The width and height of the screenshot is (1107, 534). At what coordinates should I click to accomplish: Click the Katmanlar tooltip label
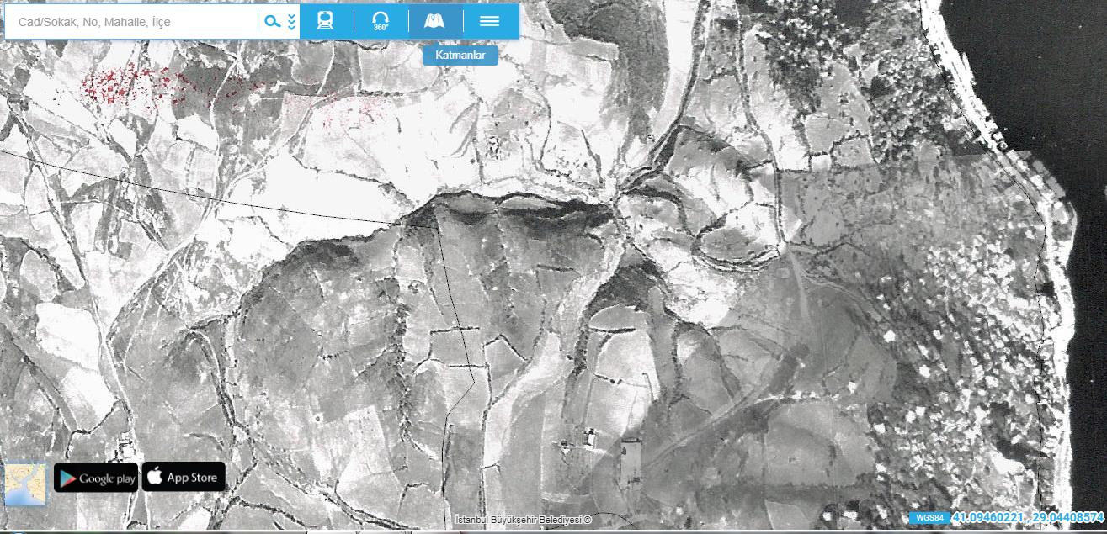460,56
